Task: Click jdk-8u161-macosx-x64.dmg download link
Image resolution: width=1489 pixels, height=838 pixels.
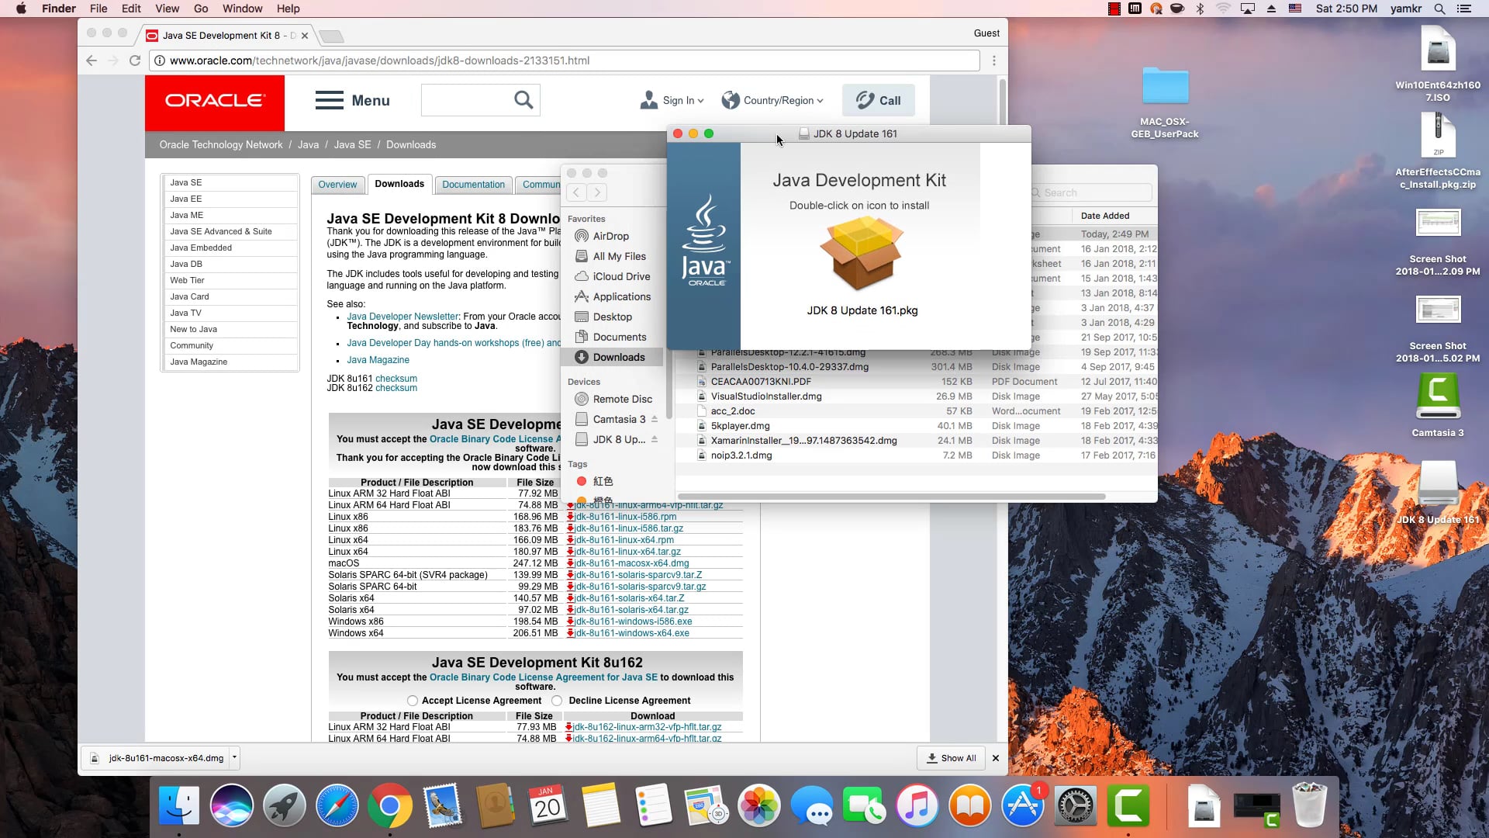Action: (631, 563)
